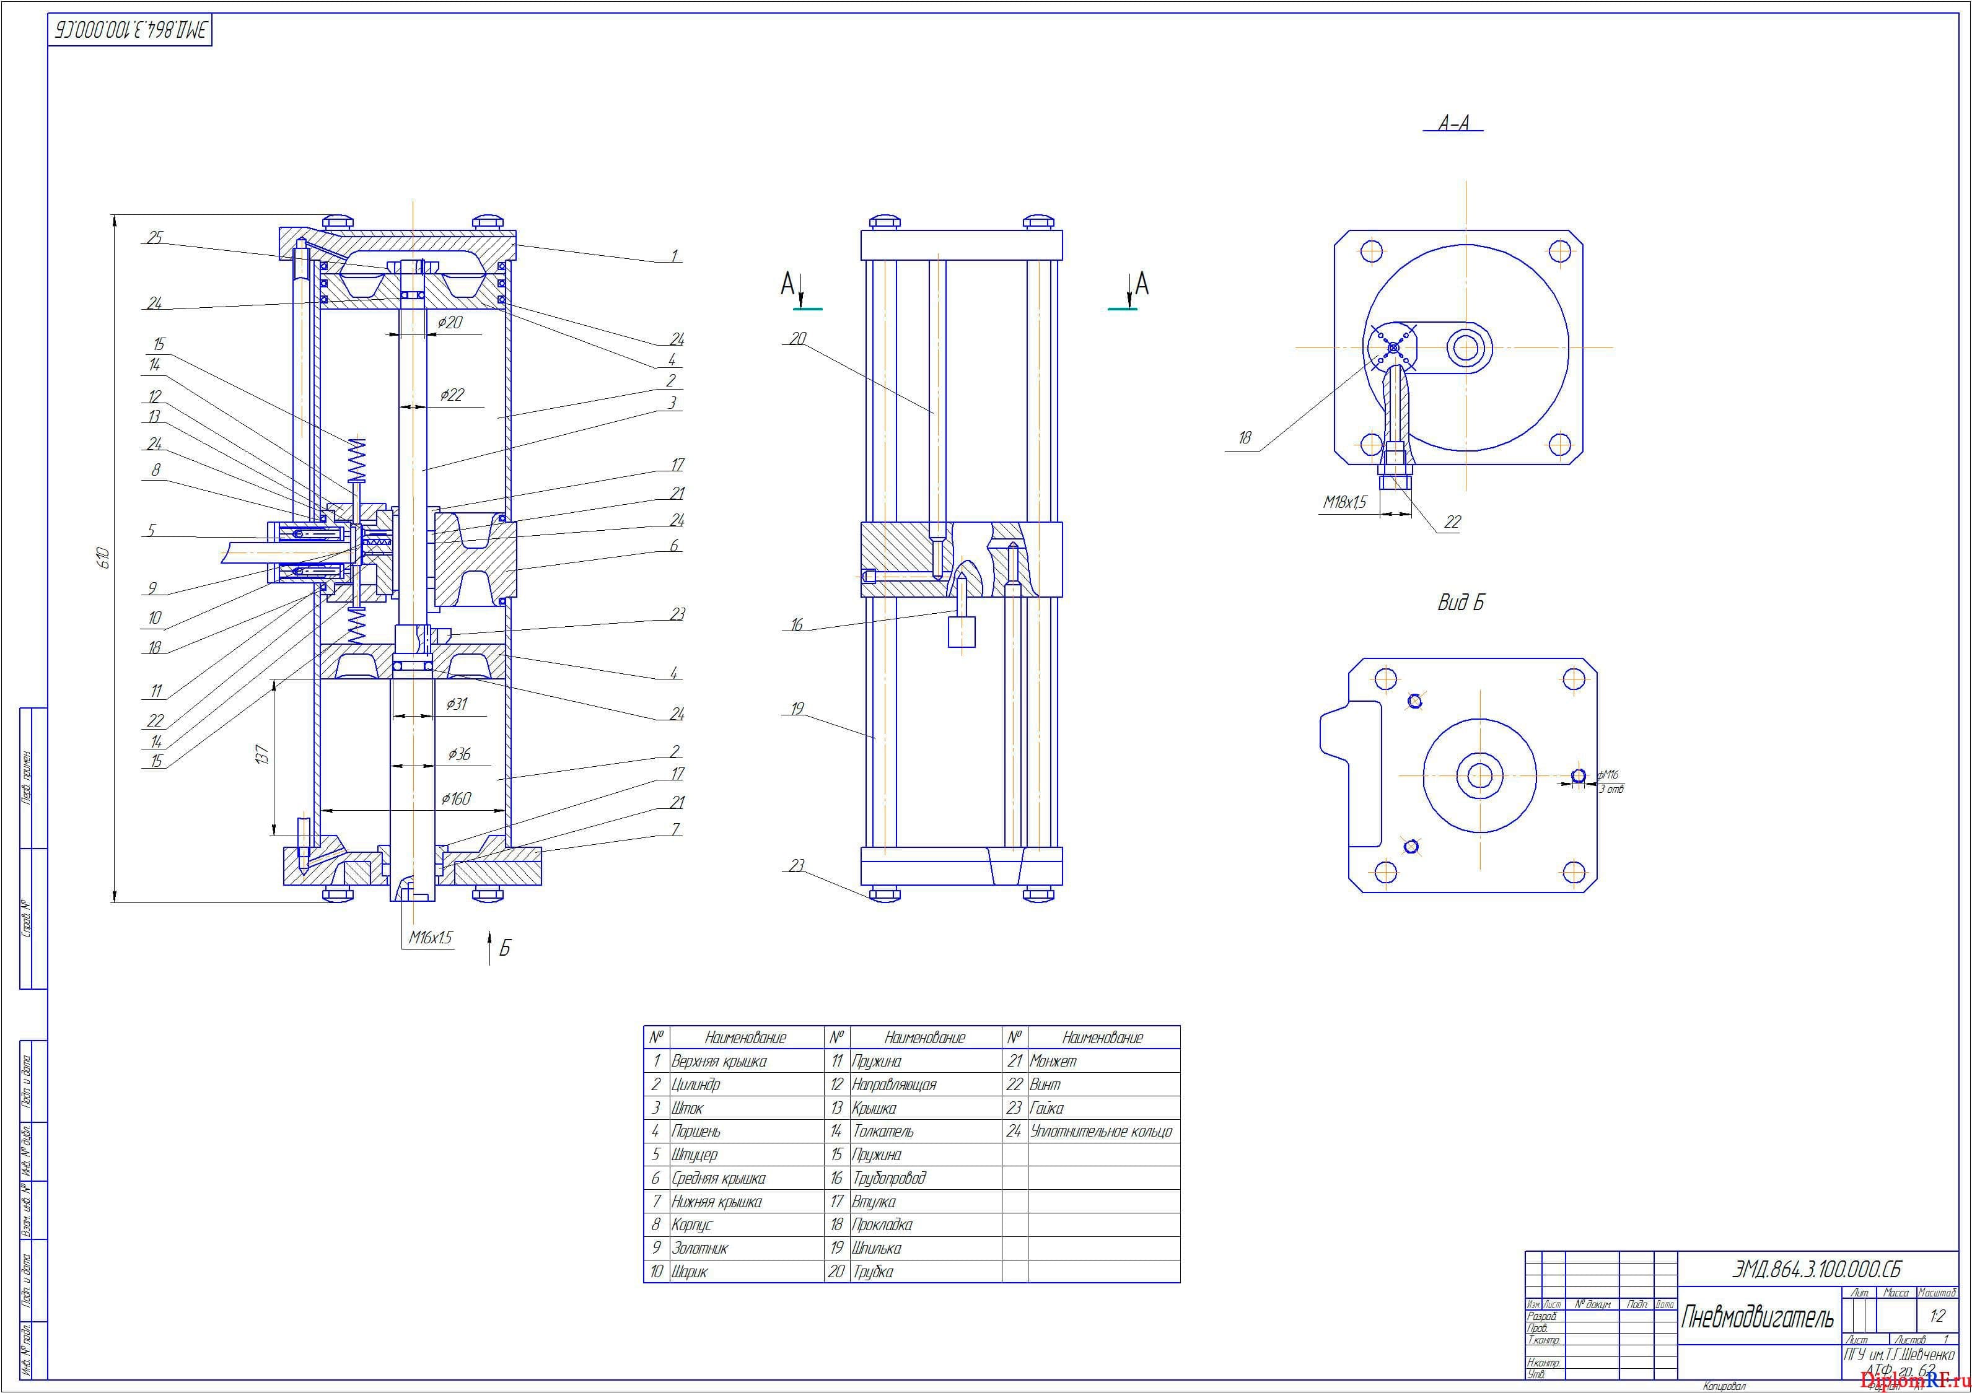The width and height of the screenshot is (1972, 1393).
Task: Click the "Штуцер" cell in the parts table
Action: point(694,1155)
